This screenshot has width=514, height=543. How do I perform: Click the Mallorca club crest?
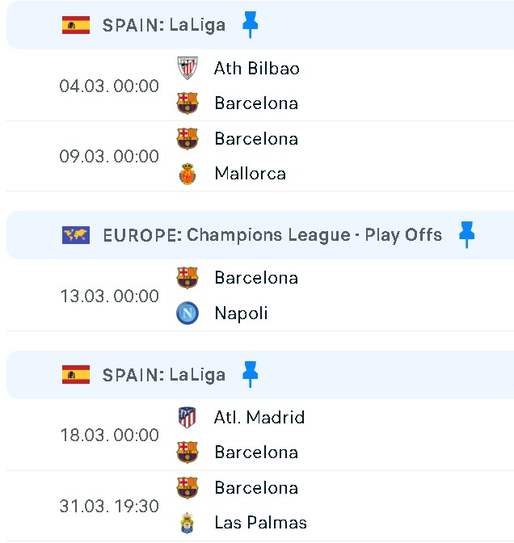tap(187, 174)
